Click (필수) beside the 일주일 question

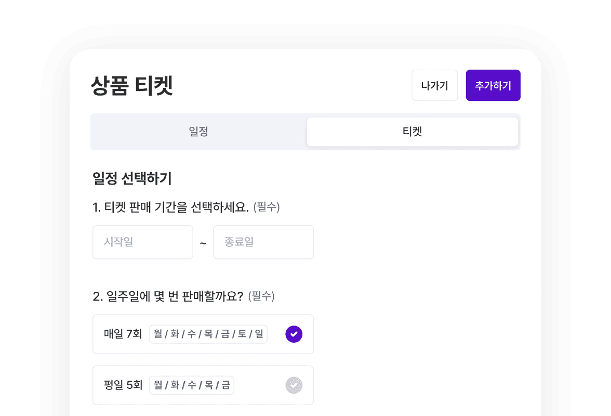tap(261, 296)
